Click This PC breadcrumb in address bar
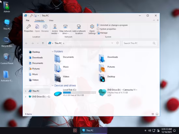 tap(58, 43)
